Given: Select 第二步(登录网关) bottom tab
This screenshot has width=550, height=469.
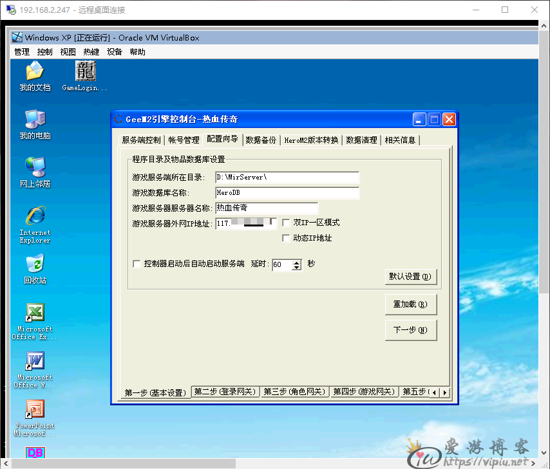Looking at the screenshot, I should pyautogui.click(x=225, y=392).
